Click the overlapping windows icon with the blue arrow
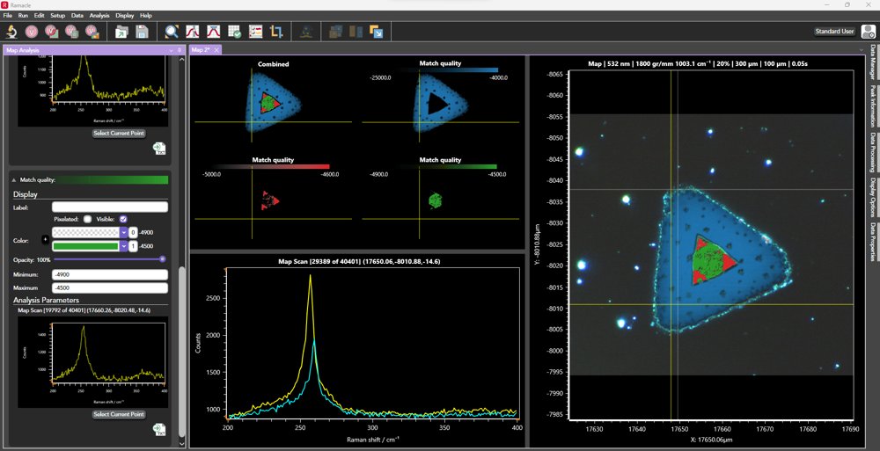This screenshot has height=451, width=880. [377, 32]
